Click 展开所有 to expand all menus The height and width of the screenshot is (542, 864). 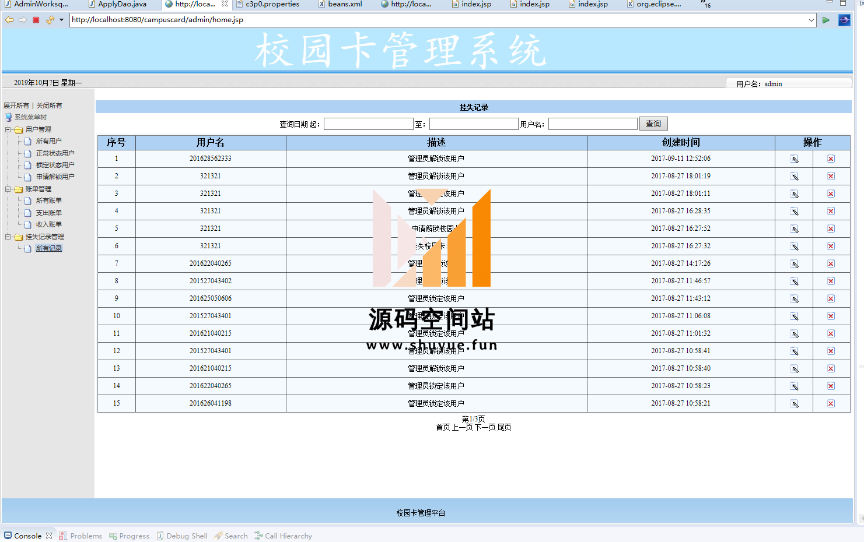pos(16,105)
